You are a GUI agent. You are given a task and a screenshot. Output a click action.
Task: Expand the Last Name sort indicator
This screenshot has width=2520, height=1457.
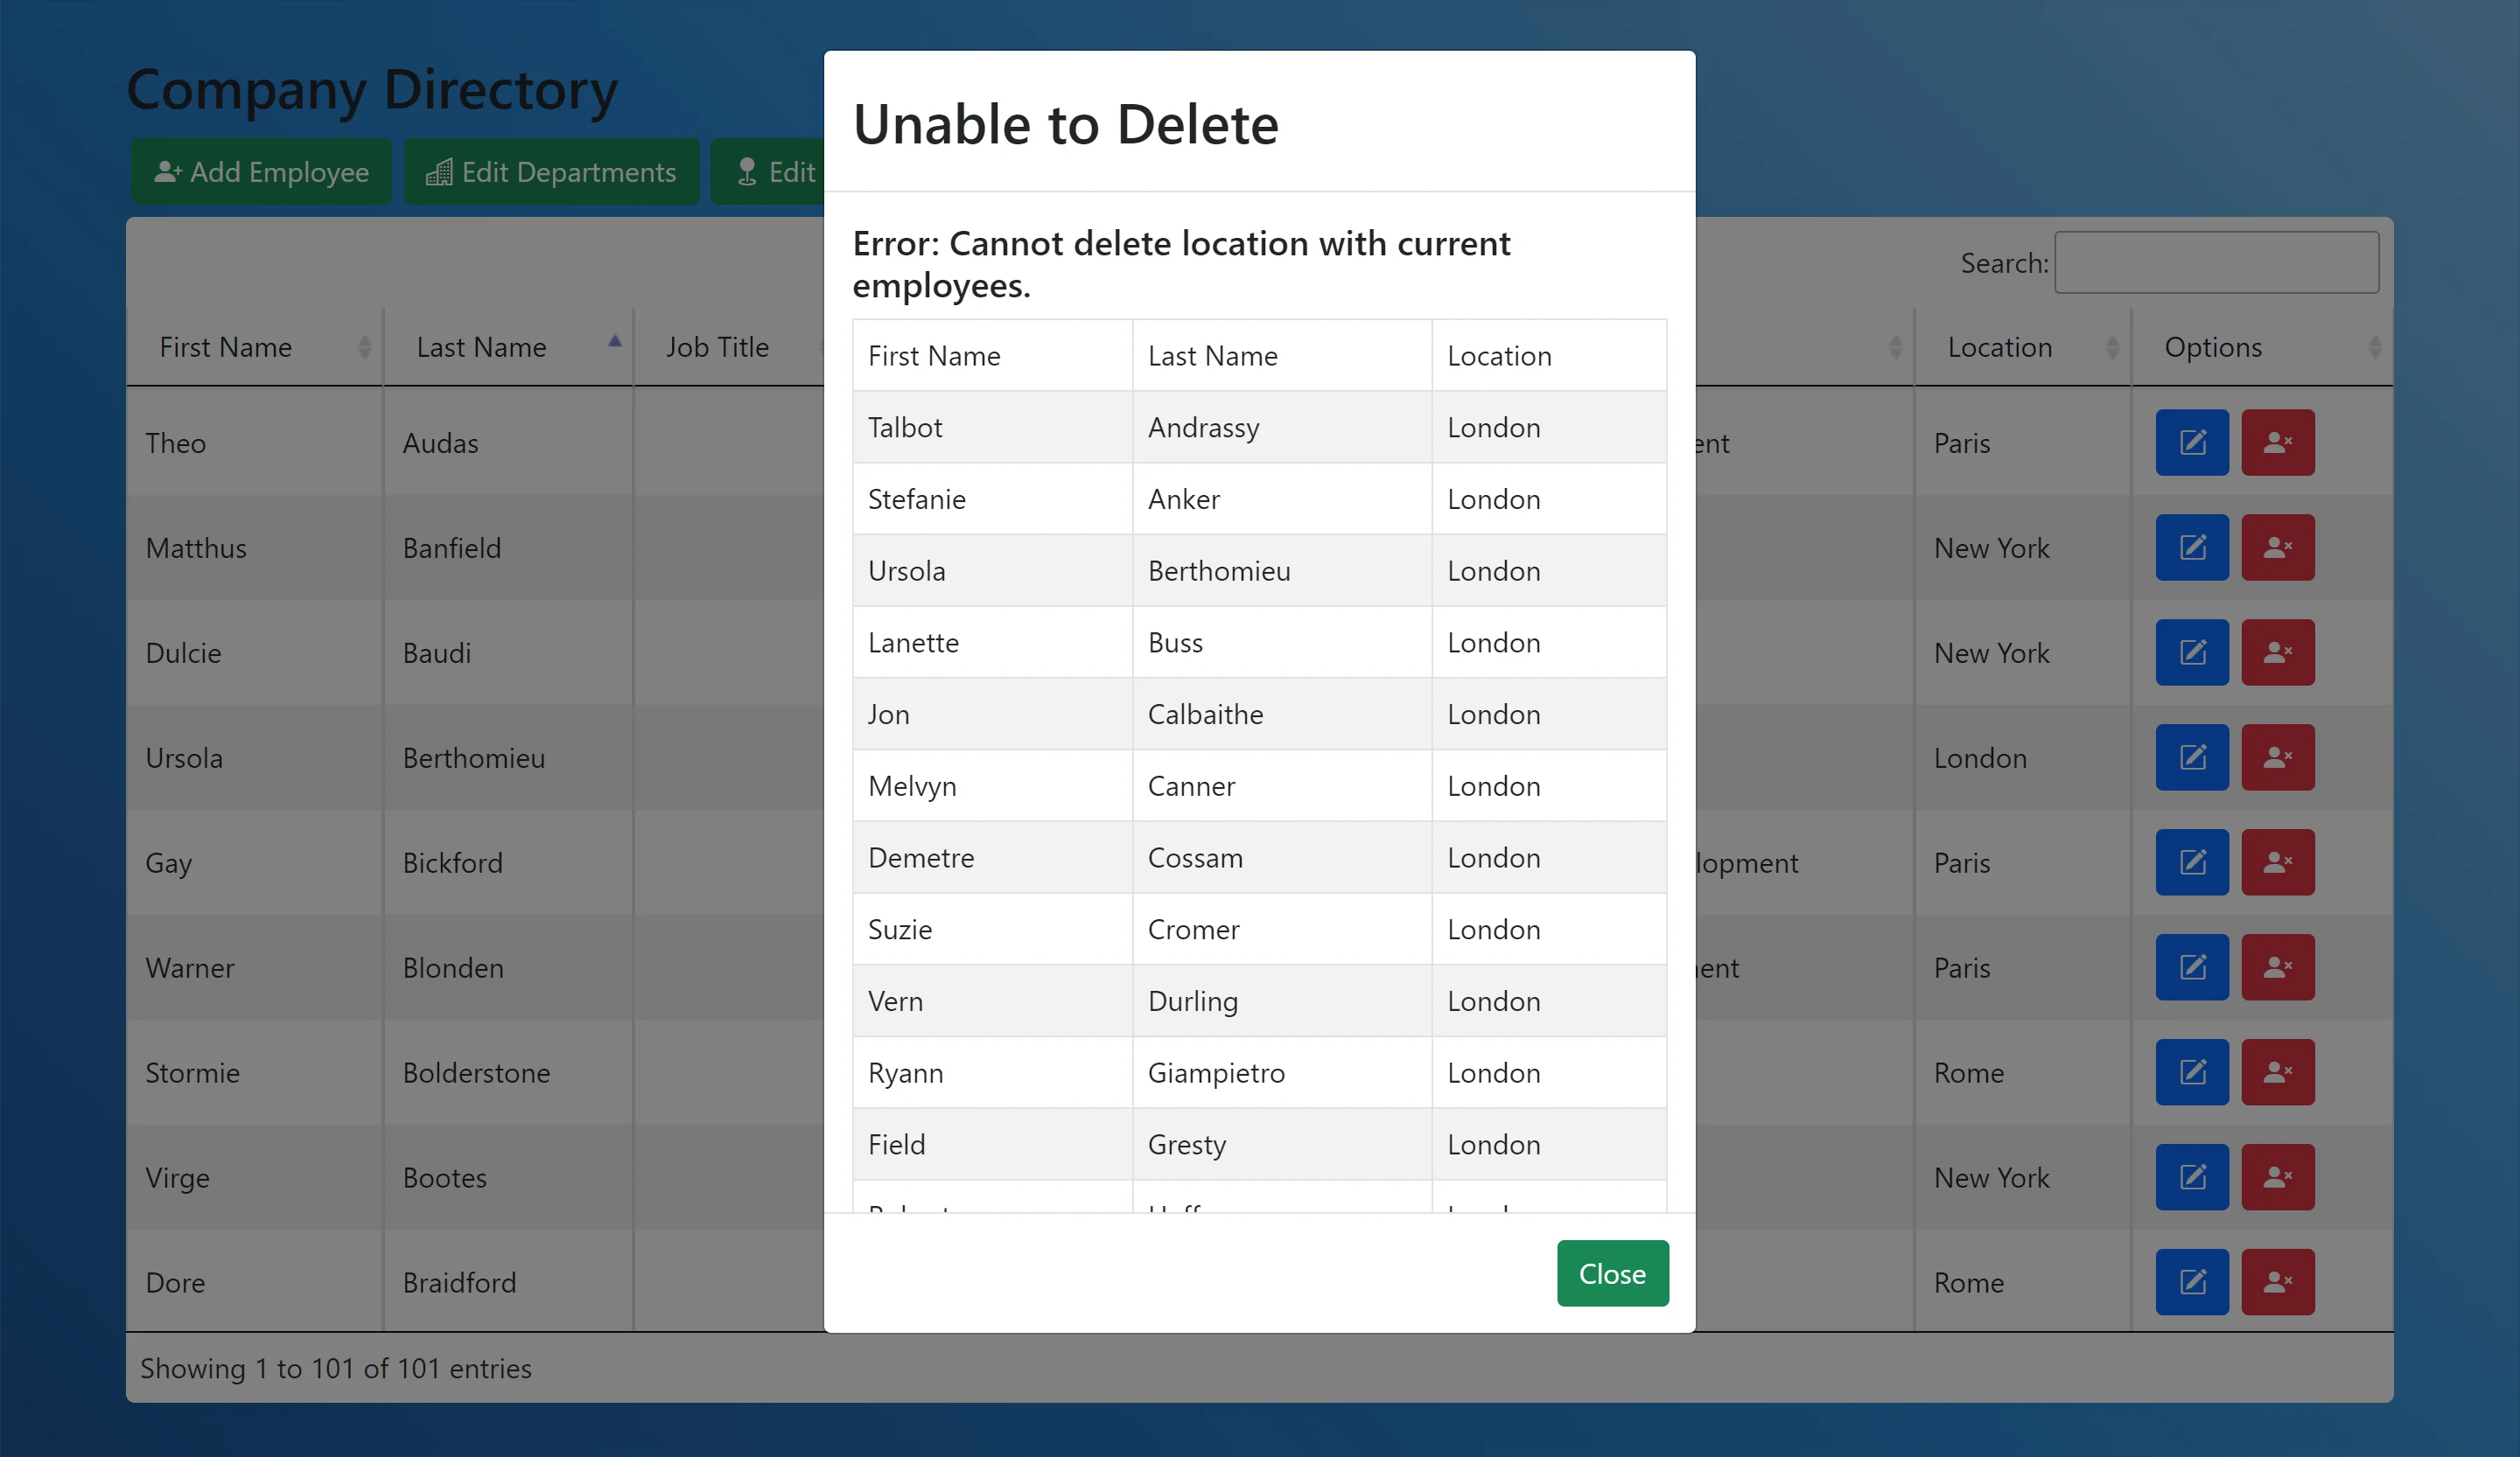615,341
